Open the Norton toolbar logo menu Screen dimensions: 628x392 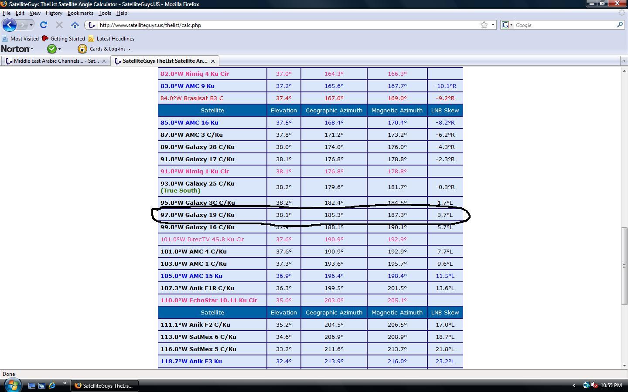pyautogui.click(x=17, y=49)
